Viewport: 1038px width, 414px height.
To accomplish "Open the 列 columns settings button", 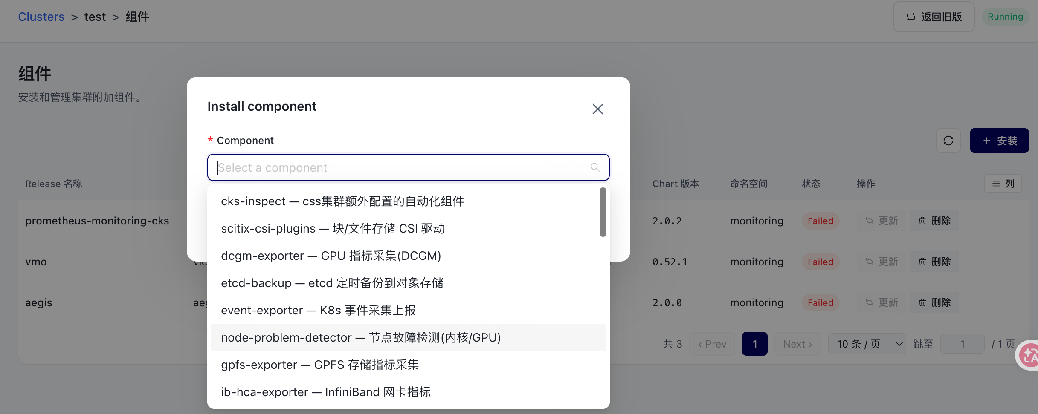I will coord(1003,184).
